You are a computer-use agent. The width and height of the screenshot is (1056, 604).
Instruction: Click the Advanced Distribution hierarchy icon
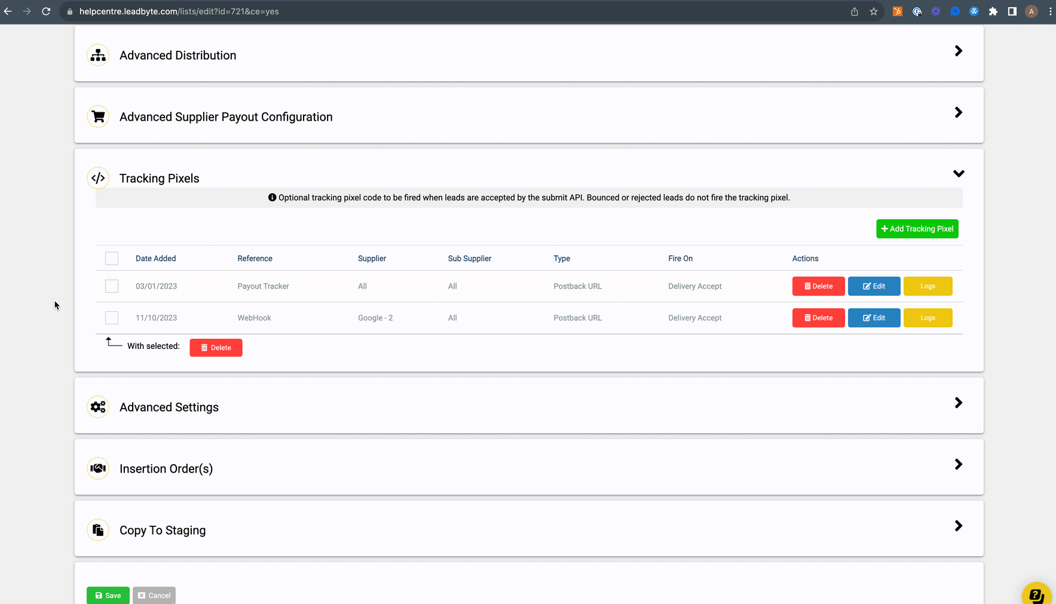[x=98, y=55]
